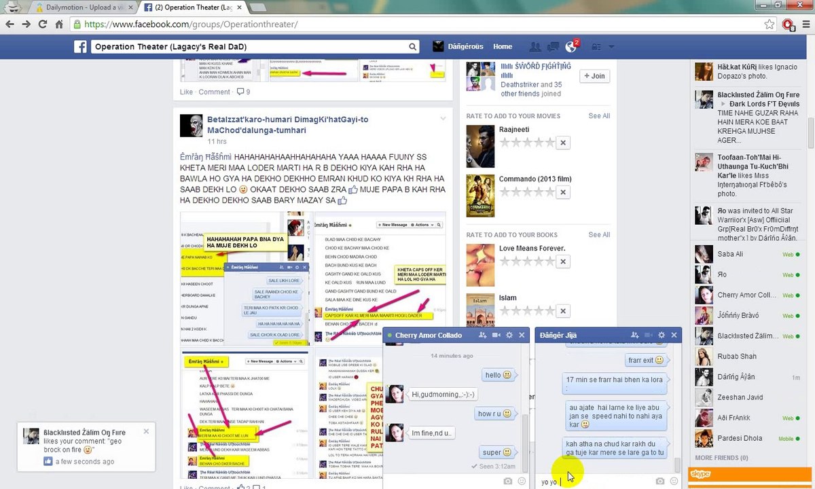Open privacy shortcuts lock icon
815x489 pixels.
596,47
